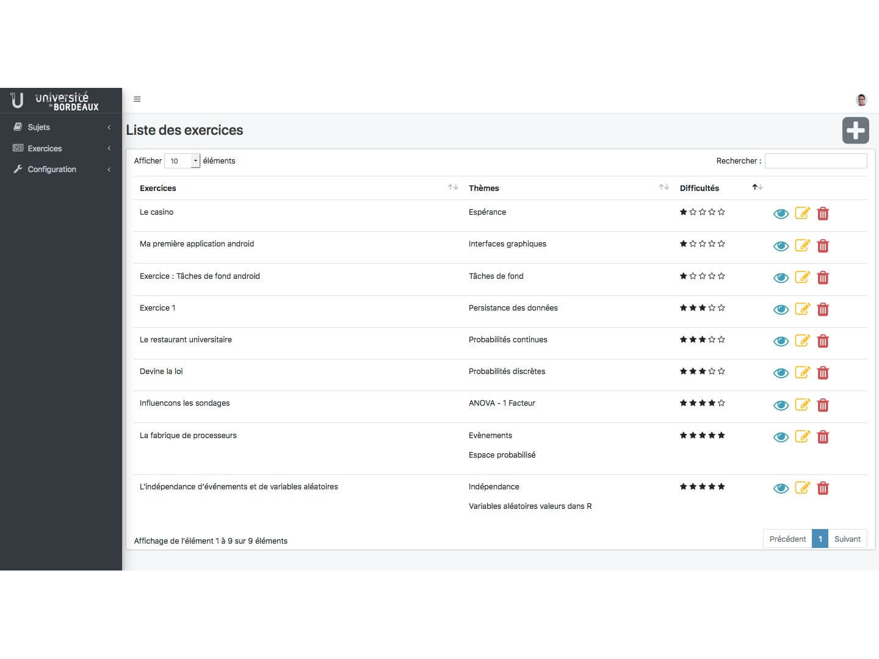Click the Université de Bordeaux logo
Viewport: 879px width, 659px height.
pyautogui.click(x=55, y=101)
